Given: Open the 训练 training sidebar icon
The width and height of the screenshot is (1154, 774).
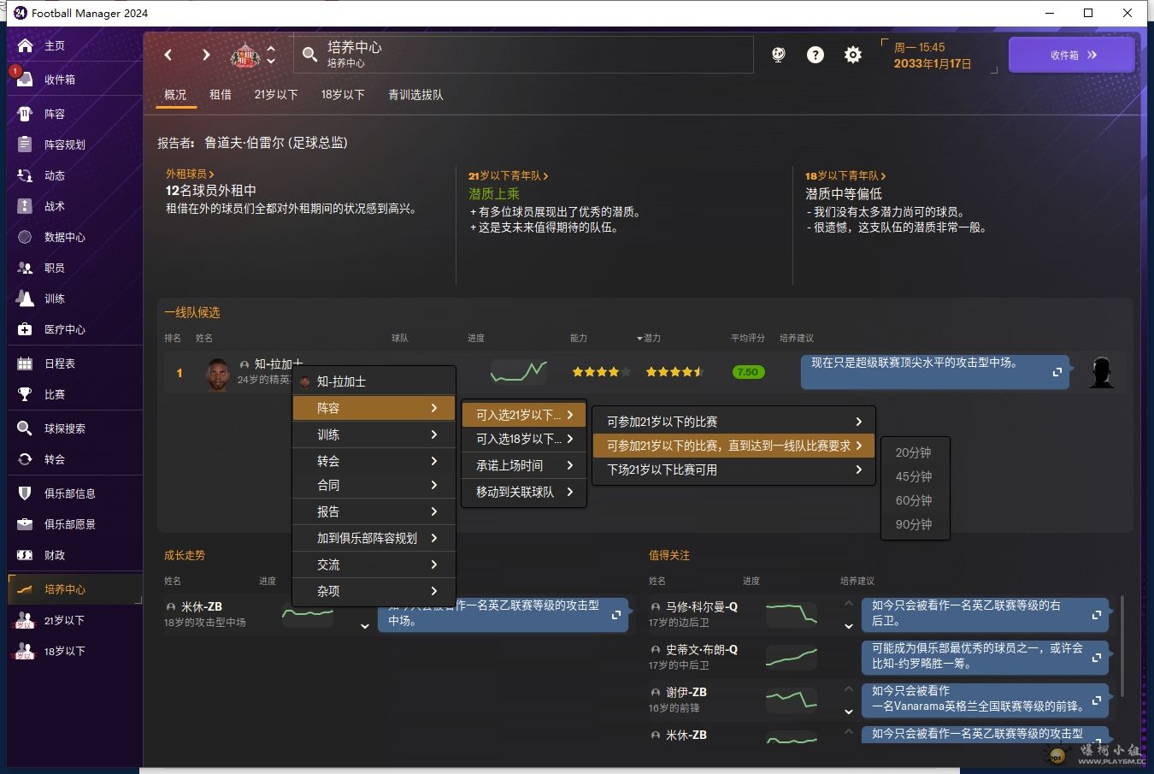Looking at the screenshot, I should coord(25,298).
